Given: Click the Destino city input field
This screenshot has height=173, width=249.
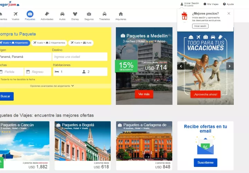Looking at the screenshot, I should 80,57.
